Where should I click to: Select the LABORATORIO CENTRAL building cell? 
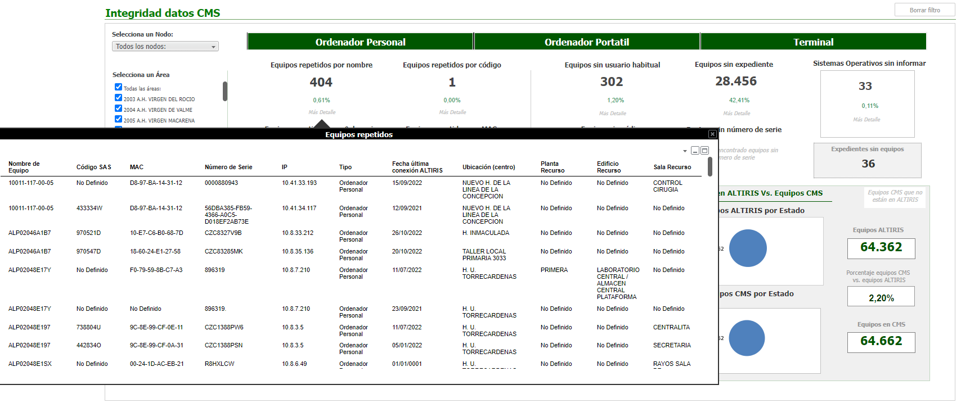618,284
